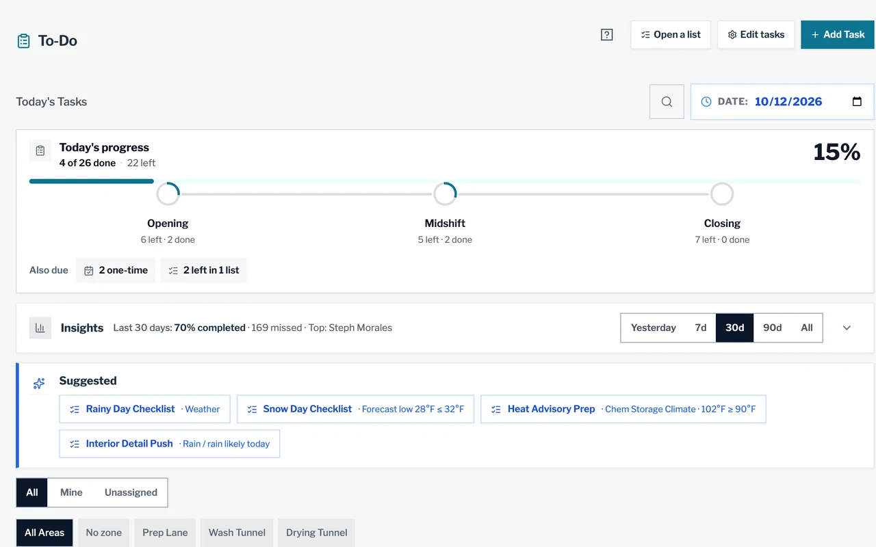Filter by Wash Tunnel area
Image resolution: width=876 pixels, height=547 pixels.
click(237, 533)
